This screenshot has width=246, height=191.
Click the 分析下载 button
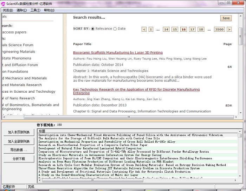19,159
